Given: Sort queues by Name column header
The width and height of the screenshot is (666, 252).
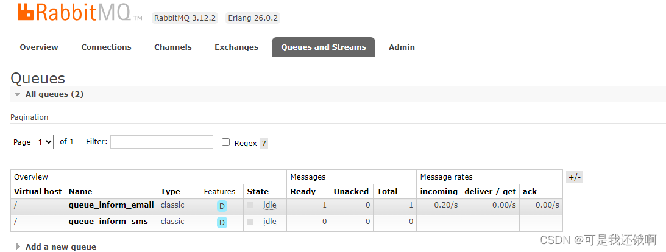Looking at the screenshot, I should point(80,191).
